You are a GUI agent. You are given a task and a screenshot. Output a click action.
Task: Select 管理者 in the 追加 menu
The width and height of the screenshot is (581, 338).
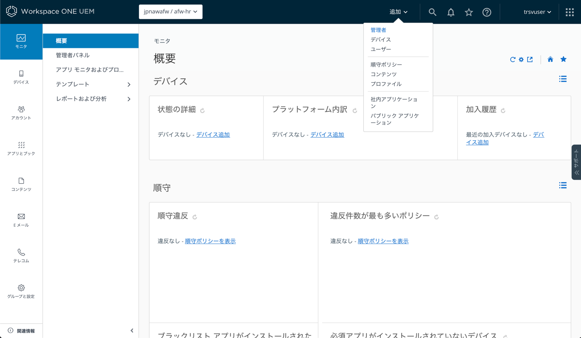click(x=378, y=30)
